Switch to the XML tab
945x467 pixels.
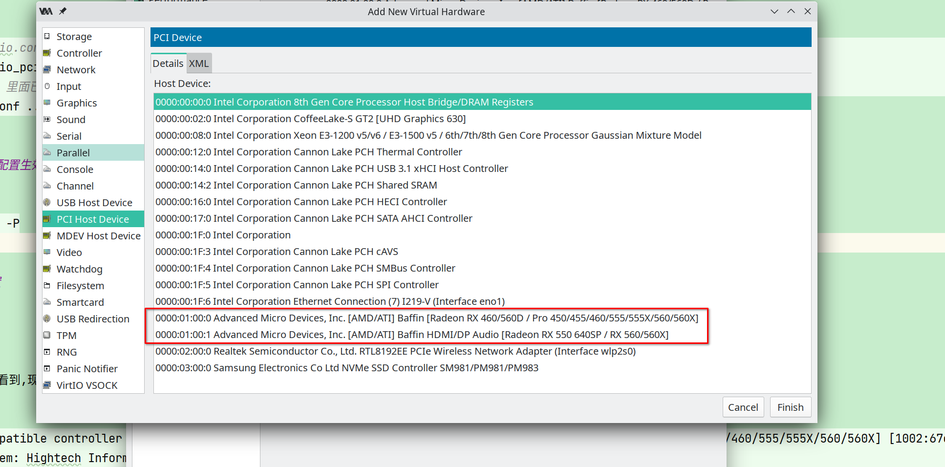[x=199, y=64]
